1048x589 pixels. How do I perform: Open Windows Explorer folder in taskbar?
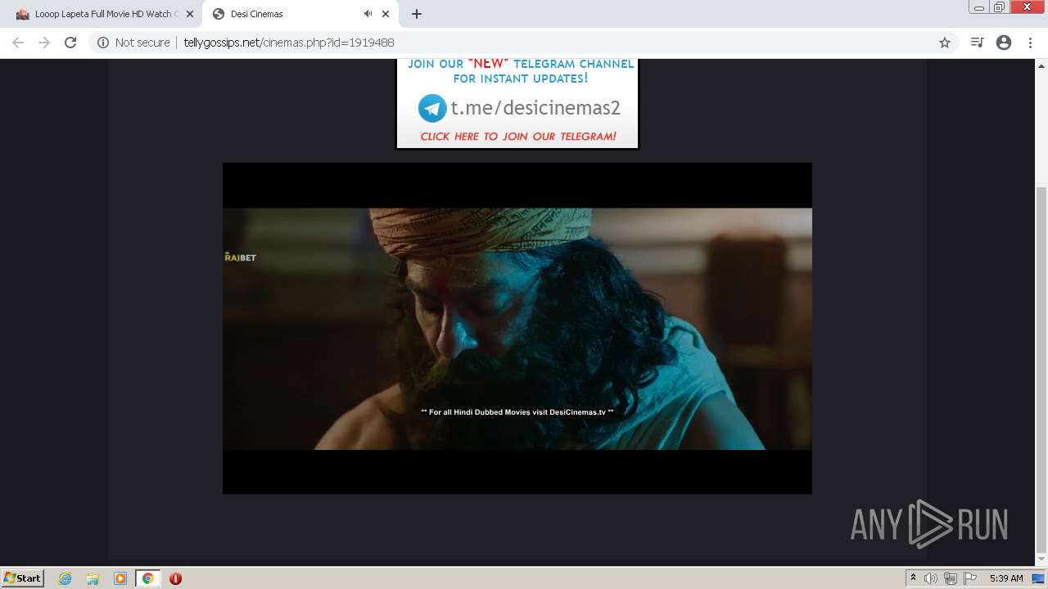pyautogui.click(x=93, y=578)
